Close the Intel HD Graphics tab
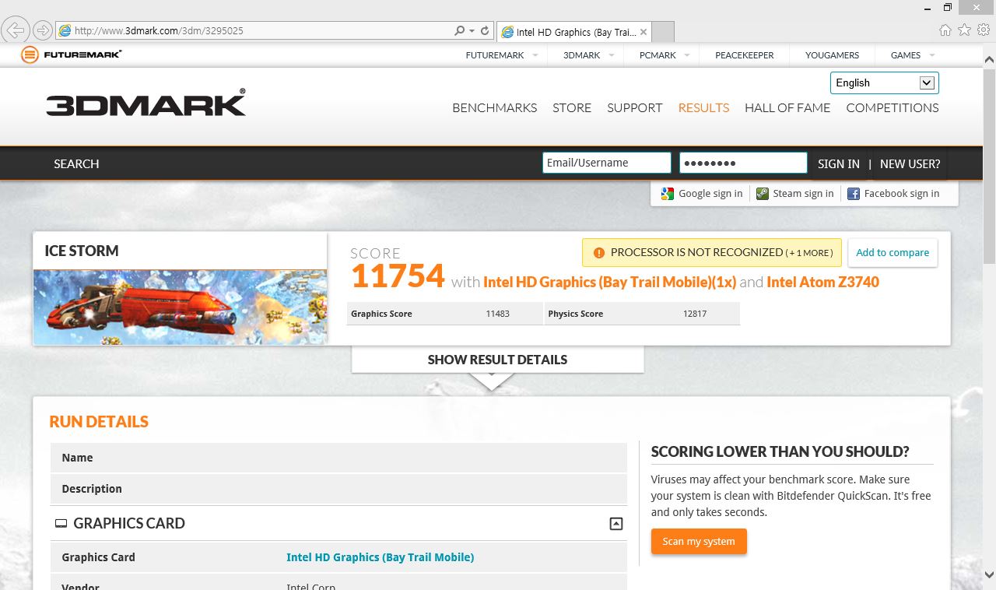Viewport: 996px width, 590px height. point(644,32)
